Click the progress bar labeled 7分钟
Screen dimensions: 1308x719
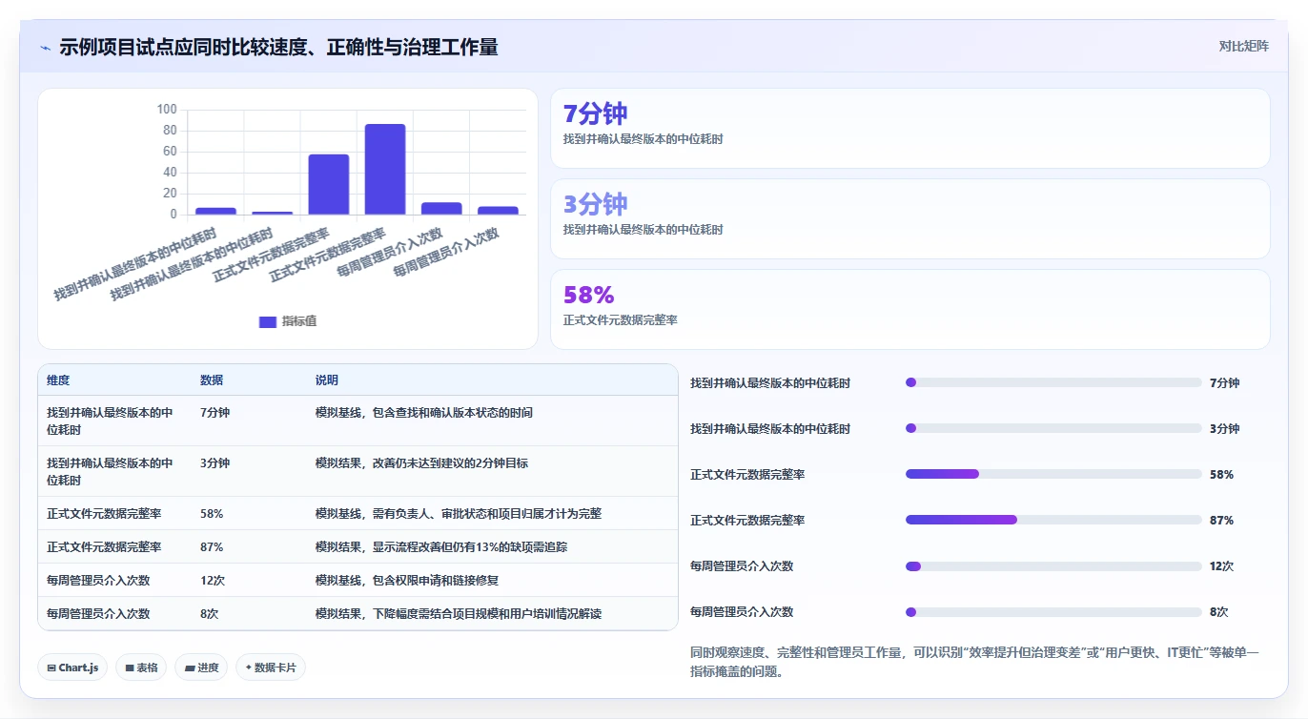pyautogui.click(x=1053, y=382)
